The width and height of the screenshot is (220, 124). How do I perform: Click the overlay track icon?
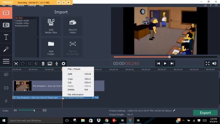tap(6, 74)
